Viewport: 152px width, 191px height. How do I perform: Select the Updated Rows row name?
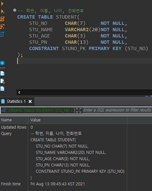(14, 127)
